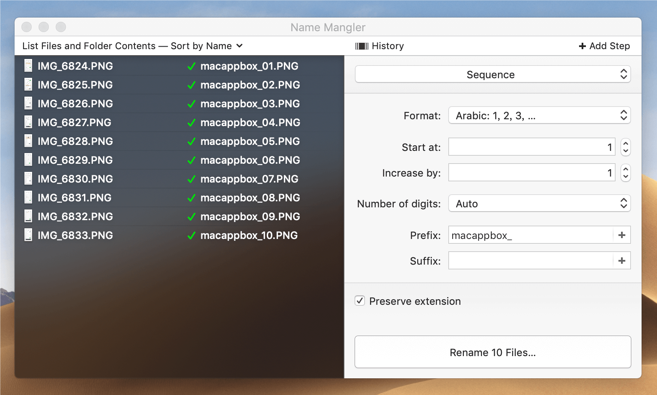Screen dimensions: 657x395
Task: Click the plus icon before Add Step
Action: click(582, 46)
